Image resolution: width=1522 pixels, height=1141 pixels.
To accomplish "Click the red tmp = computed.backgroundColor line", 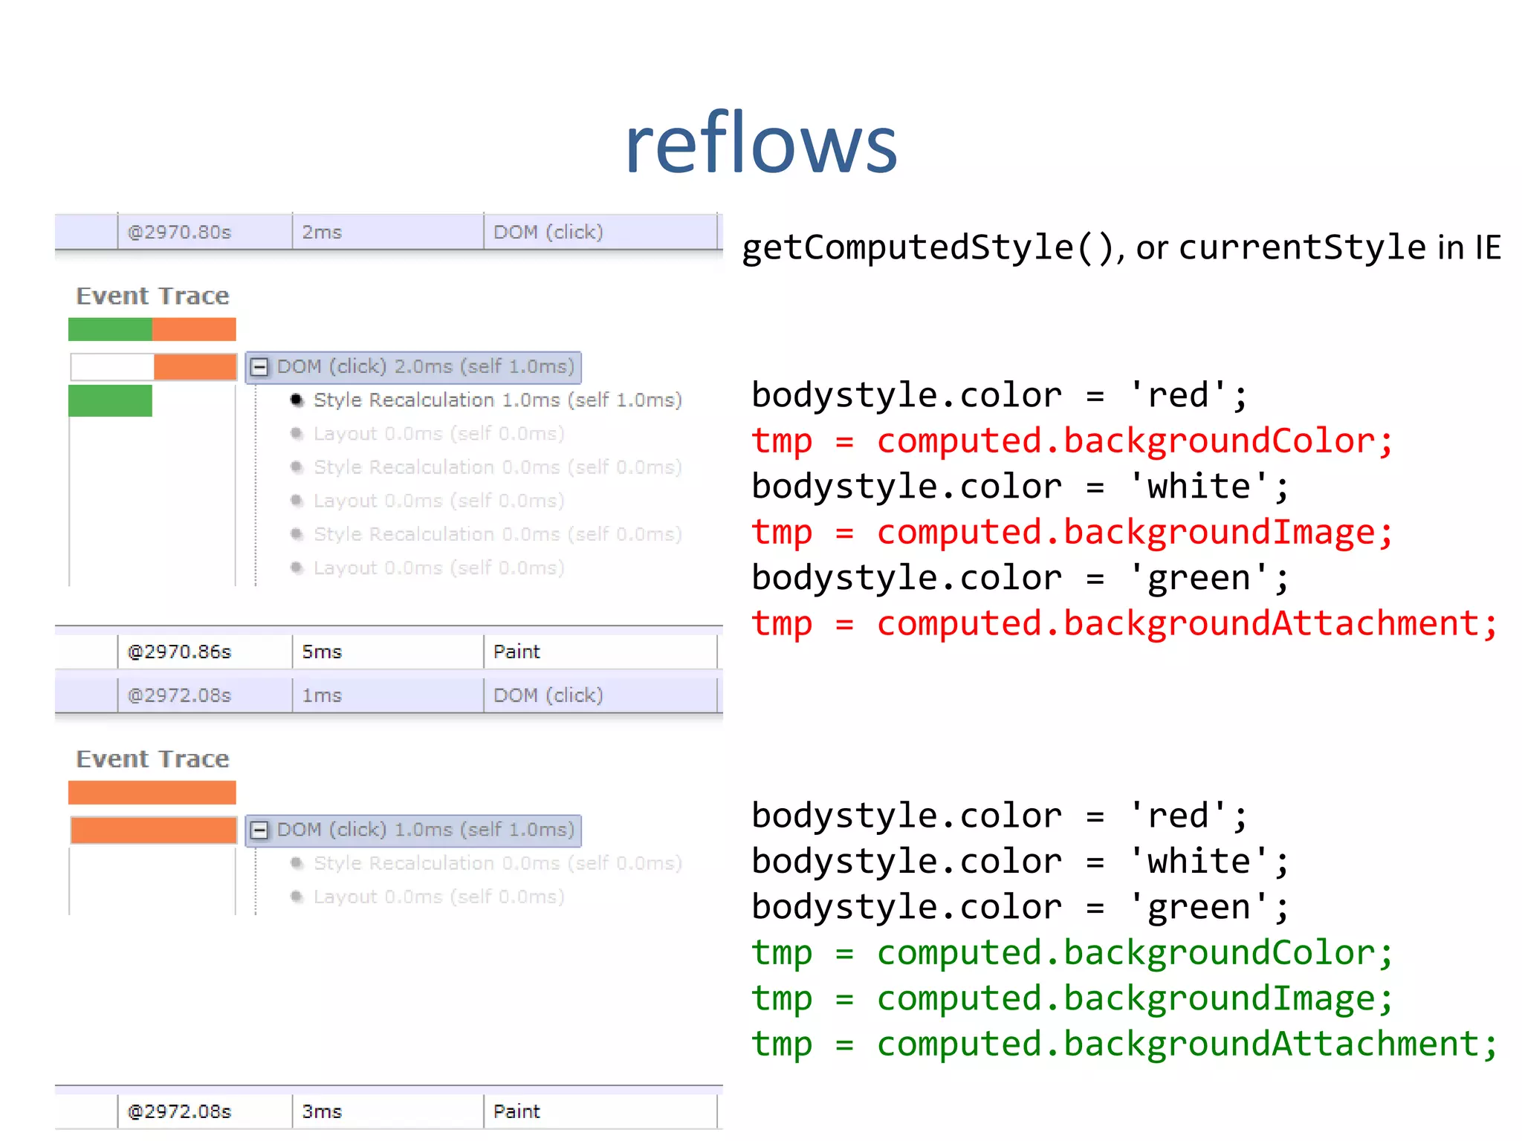I will coord(1071,441).
